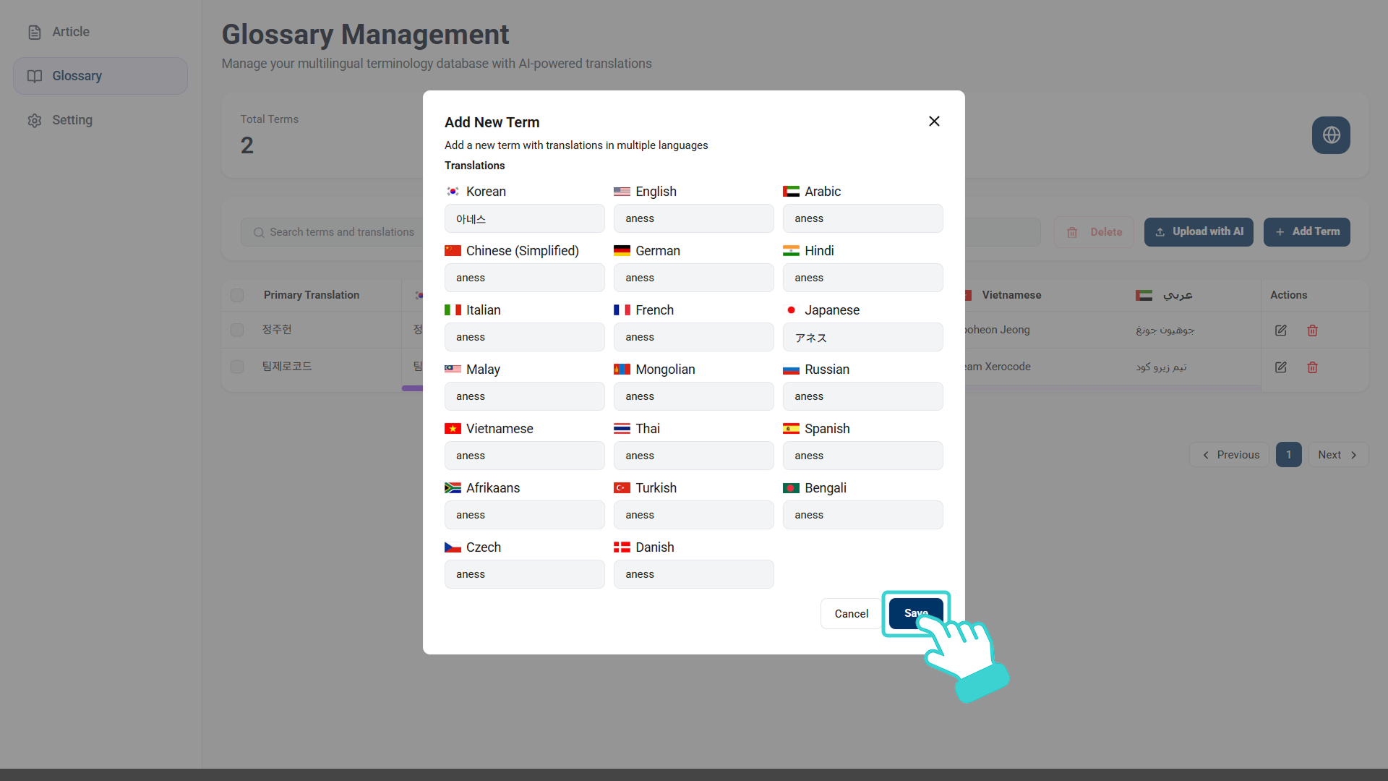
Task: Click the Article sidebar icon
Action: coord(35,33)
